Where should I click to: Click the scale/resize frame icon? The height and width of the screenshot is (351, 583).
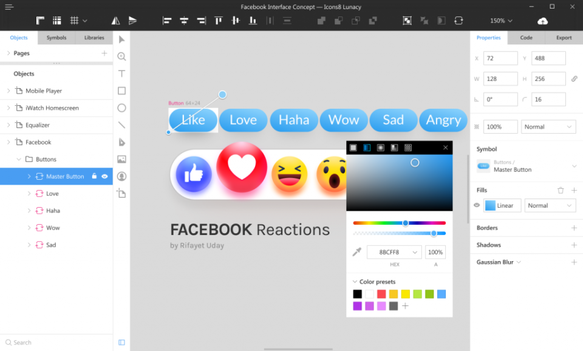pyautogui.click(x=407, y=21)
